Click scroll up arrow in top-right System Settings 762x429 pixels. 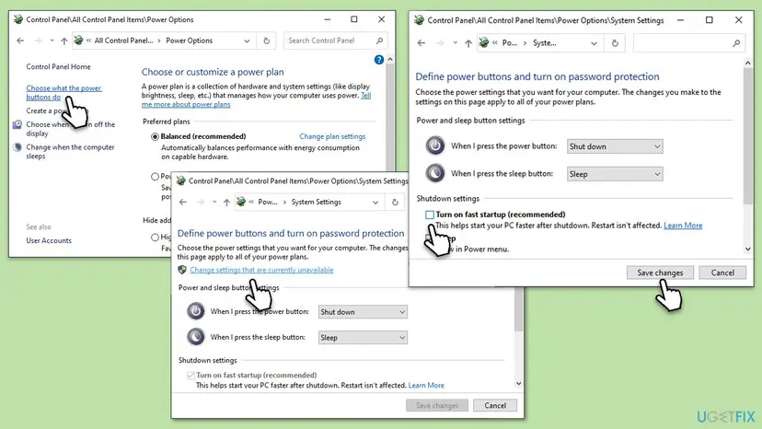pos(748,64)
